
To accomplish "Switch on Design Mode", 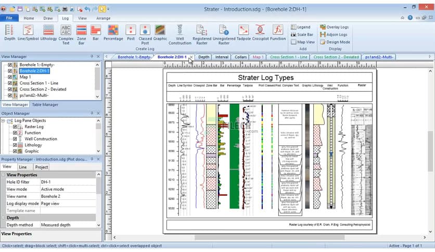I will [x=335, y=42].
